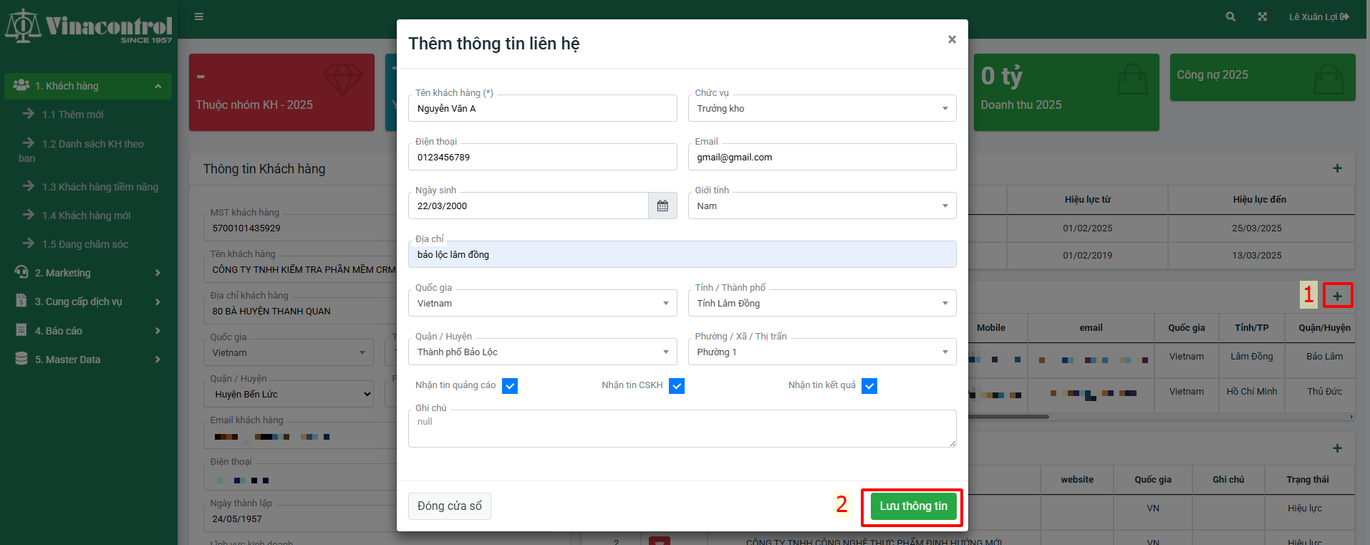1370x545 pixels.
Task: Click the Địa chỉ field bảo lộc lâm đồng
Action: pyautogui.click(x=682, y=254)
